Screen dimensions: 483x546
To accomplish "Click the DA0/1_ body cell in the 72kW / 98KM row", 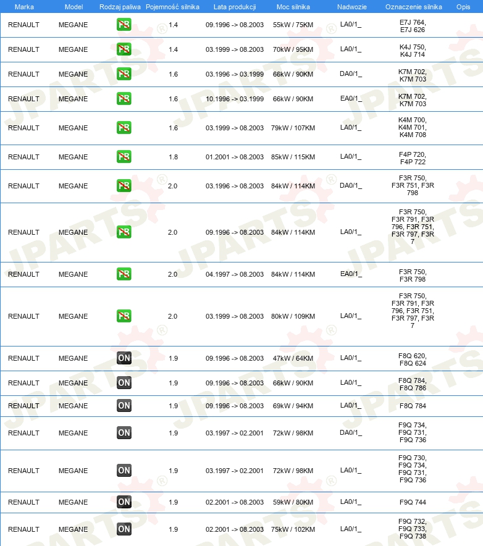I will click(x=351, y=433).
